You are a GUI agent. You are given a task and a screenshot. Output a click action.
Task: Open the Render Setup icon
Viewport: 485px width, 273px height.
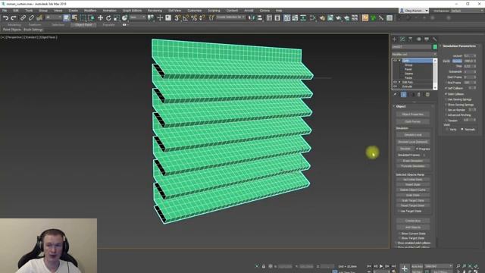point(330,18)
